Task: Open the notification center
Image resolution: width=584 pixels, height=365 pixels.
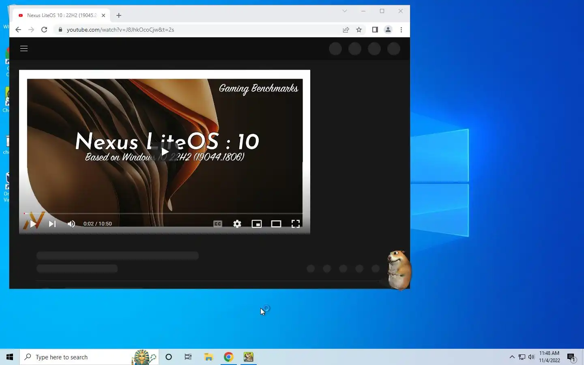Action: pyautogui.click(x=572, y=357)
